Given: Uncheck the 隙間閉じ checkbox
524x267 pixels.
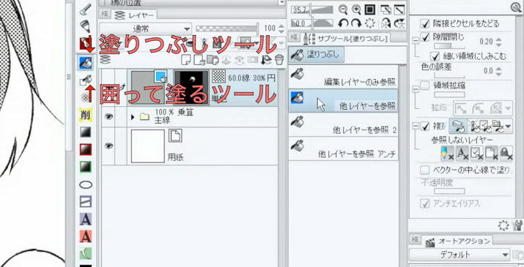Looking at the screenshot, I should (425, 37).
